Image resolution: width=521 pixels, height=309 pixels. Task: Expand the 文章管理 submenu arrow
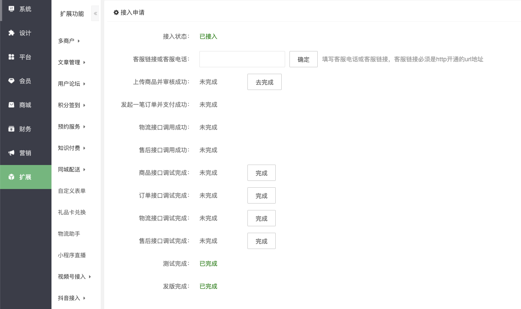tap(84, 63)
